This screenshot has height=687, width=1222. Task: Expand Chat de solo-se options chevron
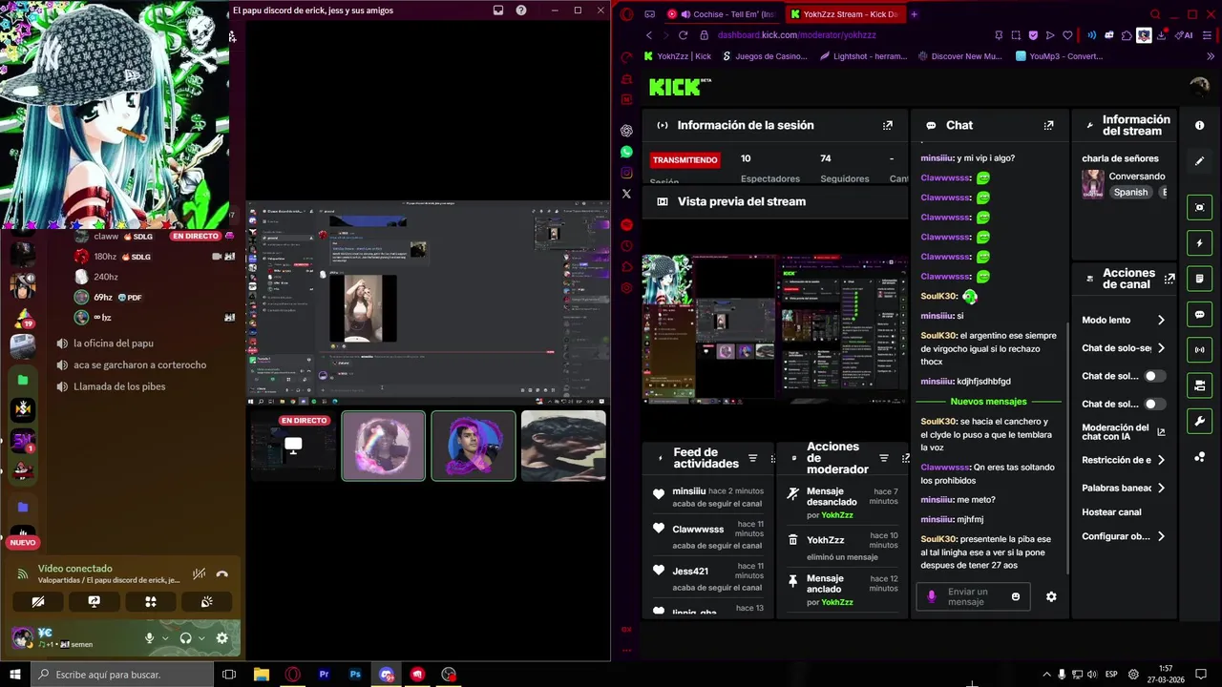click(1161, 348)
